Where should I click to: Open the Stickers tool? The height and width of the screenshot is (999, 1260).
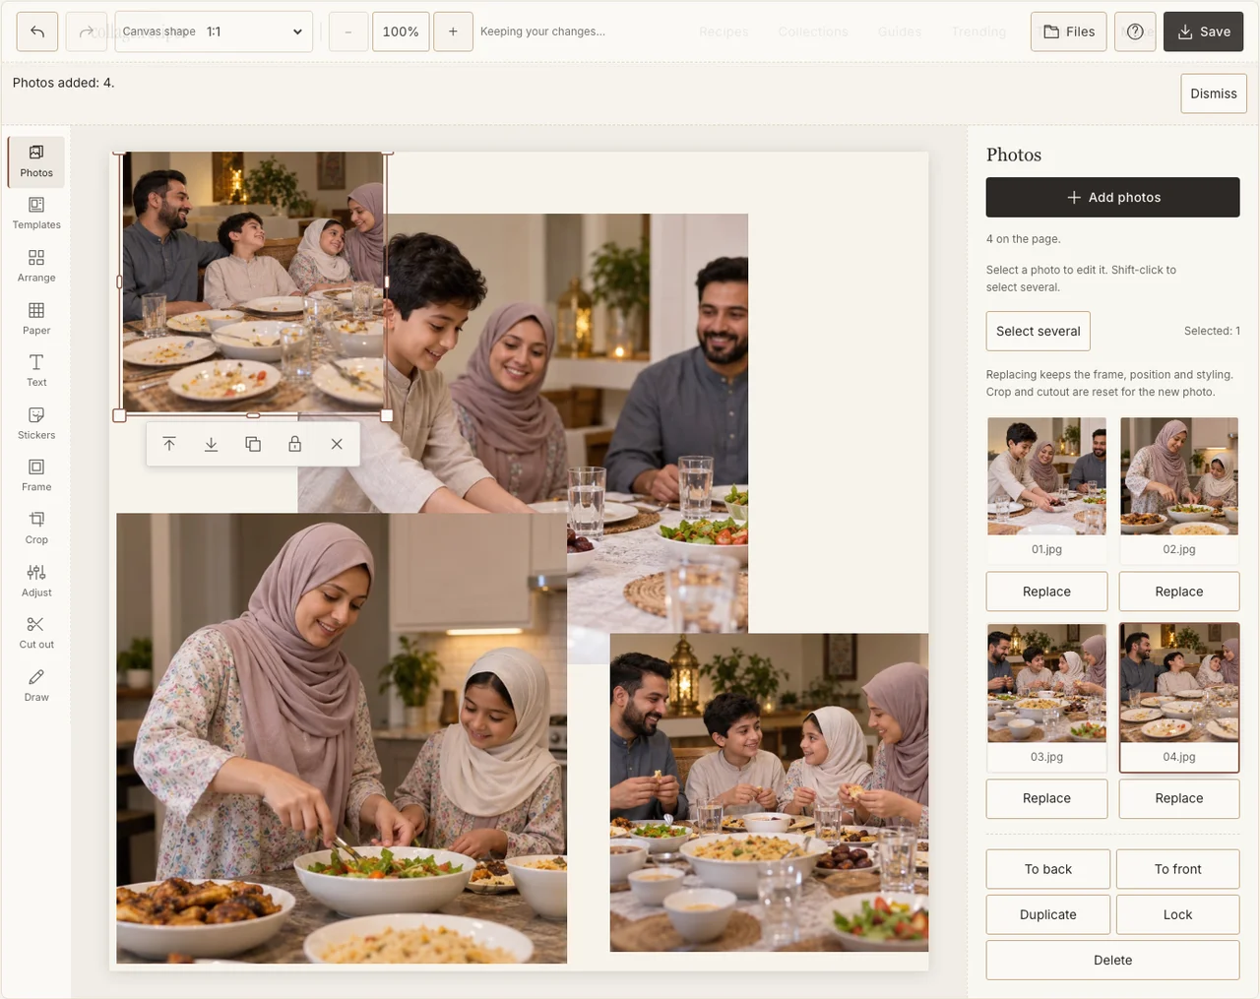[x=36, y=424]
